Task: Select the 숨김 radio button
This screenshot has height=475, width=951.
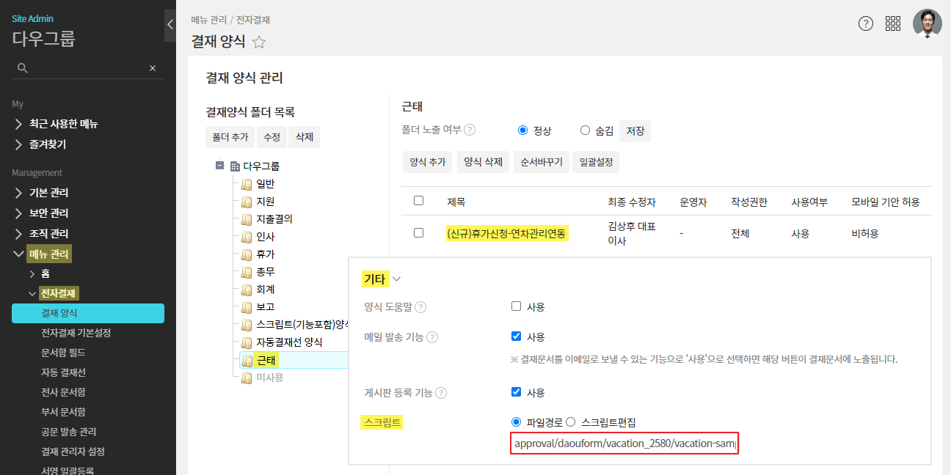Action: (585, 130)
